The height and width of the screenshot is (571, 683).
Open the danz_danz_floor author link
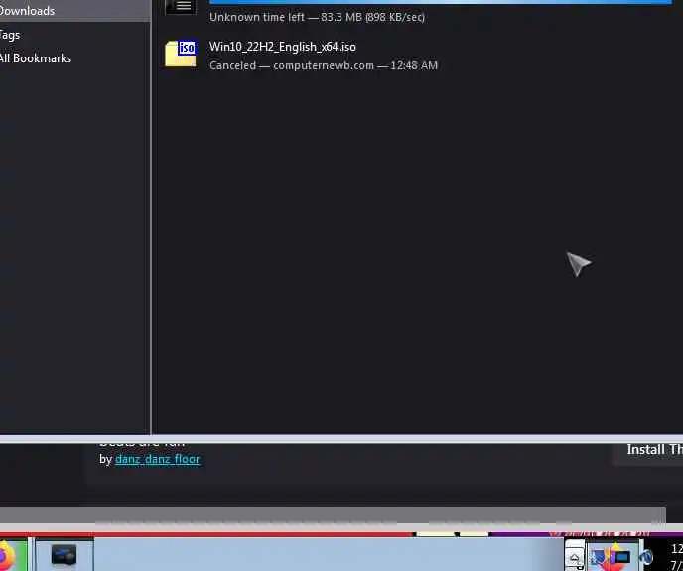[157, 459]
